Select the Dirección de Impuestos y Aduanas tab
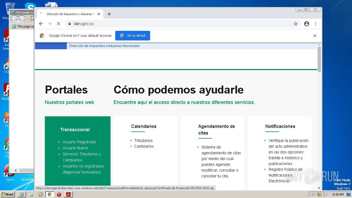The height and width of the screenshot is (198, 352). coord(70,14)
